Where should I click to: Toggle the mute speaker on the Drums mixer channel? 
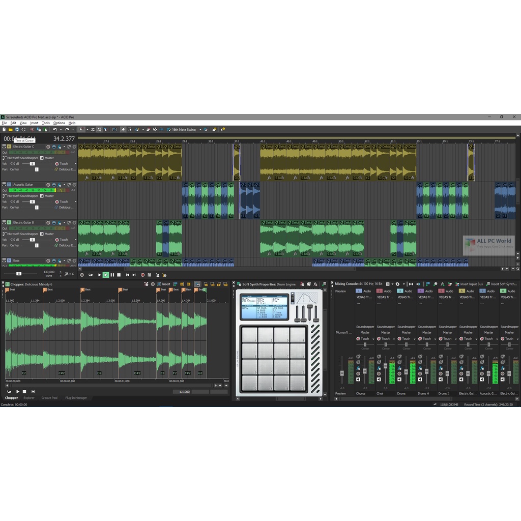[x=399, y=380]
